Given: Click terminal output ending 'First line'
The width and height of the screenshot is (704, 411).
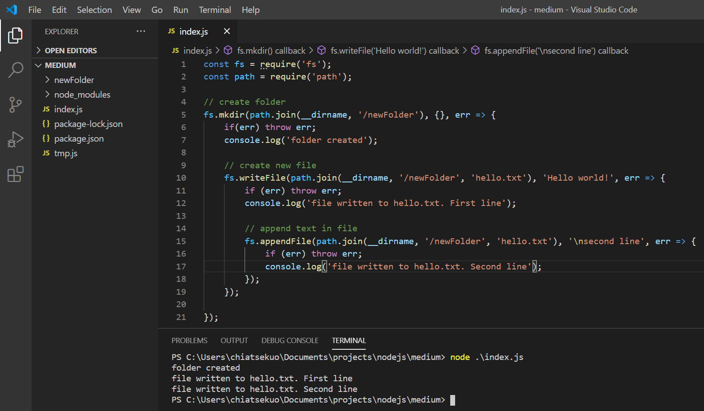Looking at the screenshot, I should click(x=262, y=379).
